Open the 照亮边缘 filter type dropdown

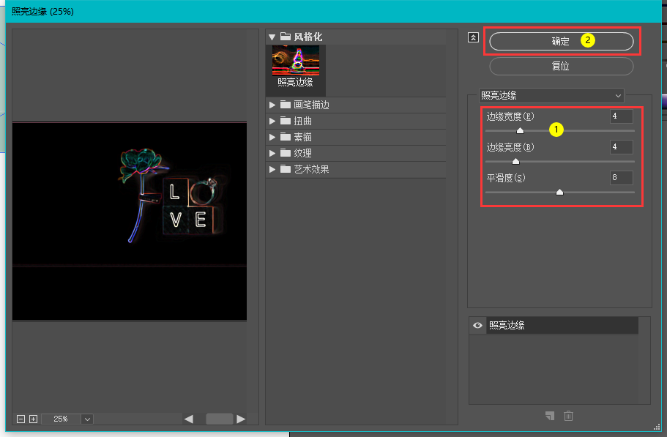click(x=551, y=96)
